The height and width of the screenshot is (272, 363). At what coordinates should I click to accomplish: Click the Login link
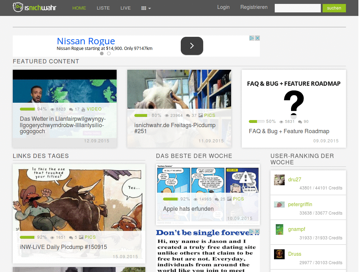[x=223, y=7]
